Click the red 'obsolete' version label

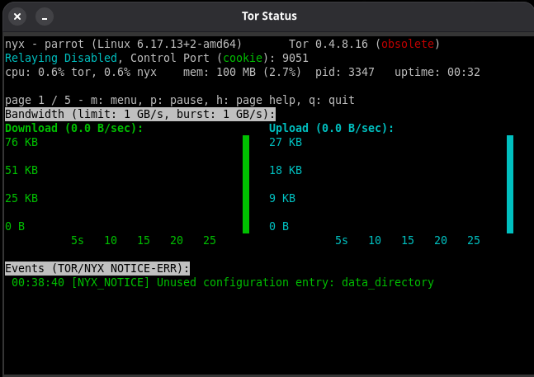point(408,44)
